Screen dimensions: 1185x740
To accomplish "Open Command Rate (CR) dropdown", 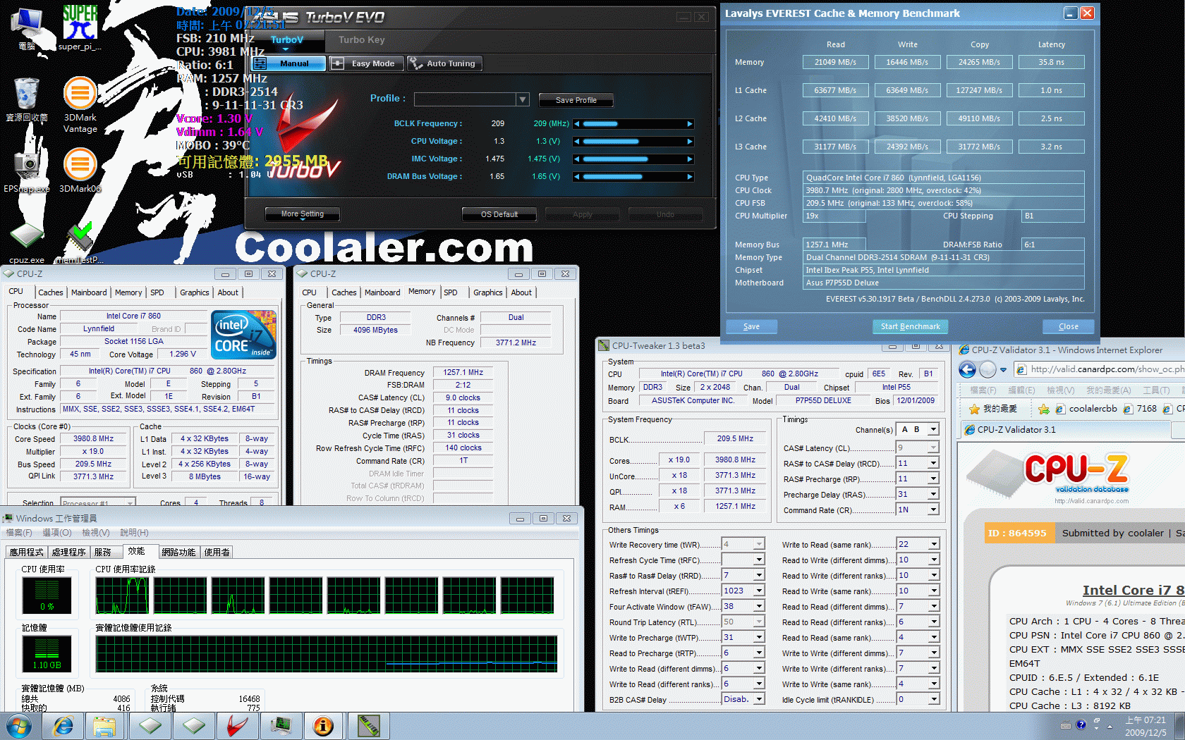I will pos(933,510).
